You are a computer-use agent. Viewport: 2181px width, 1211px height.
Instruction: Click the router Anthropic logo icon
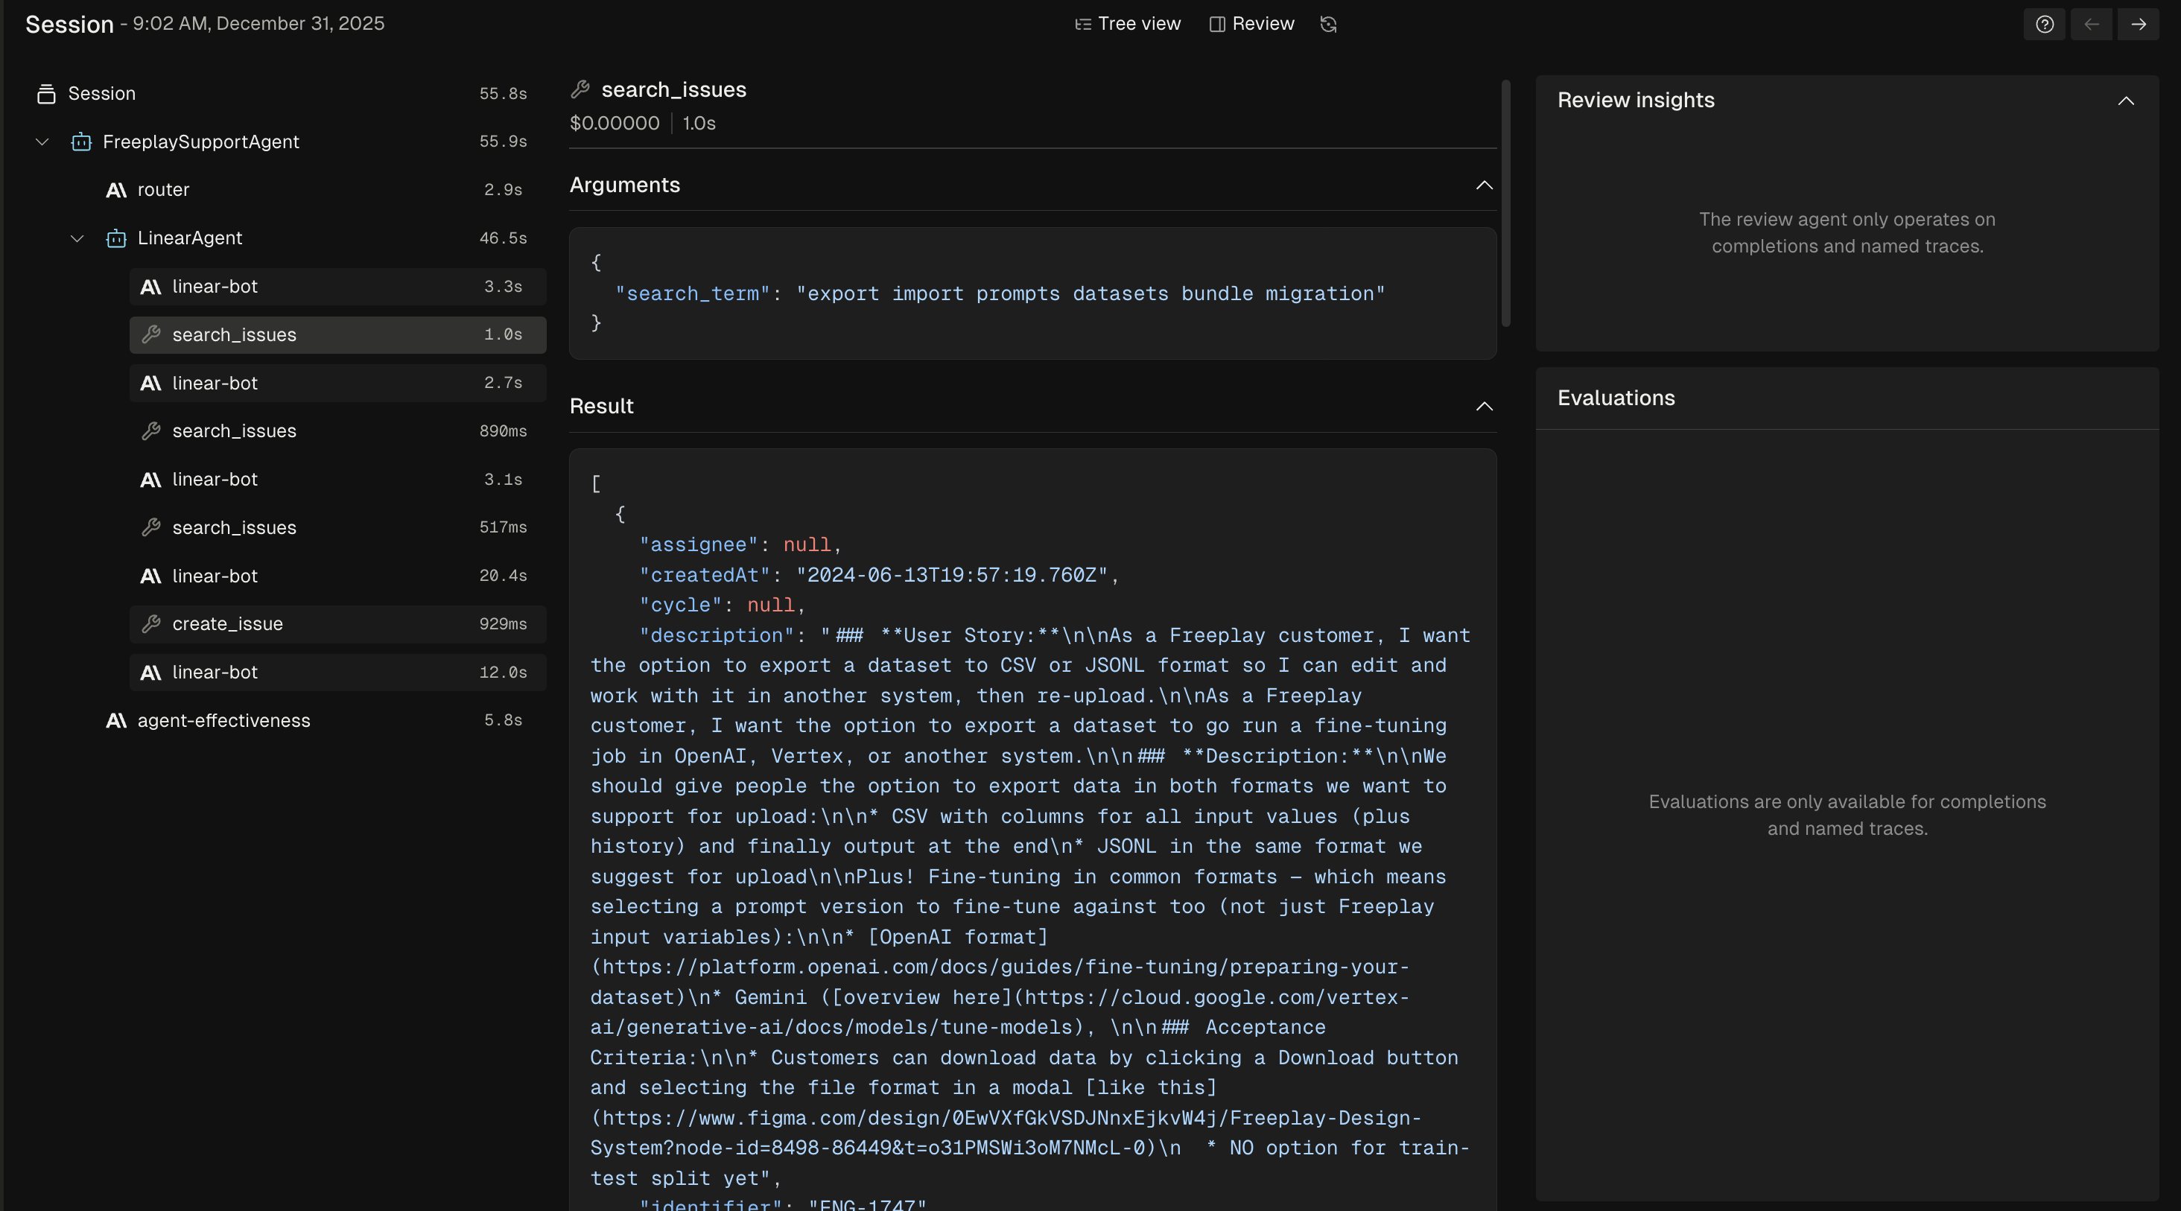pos(116,190)
